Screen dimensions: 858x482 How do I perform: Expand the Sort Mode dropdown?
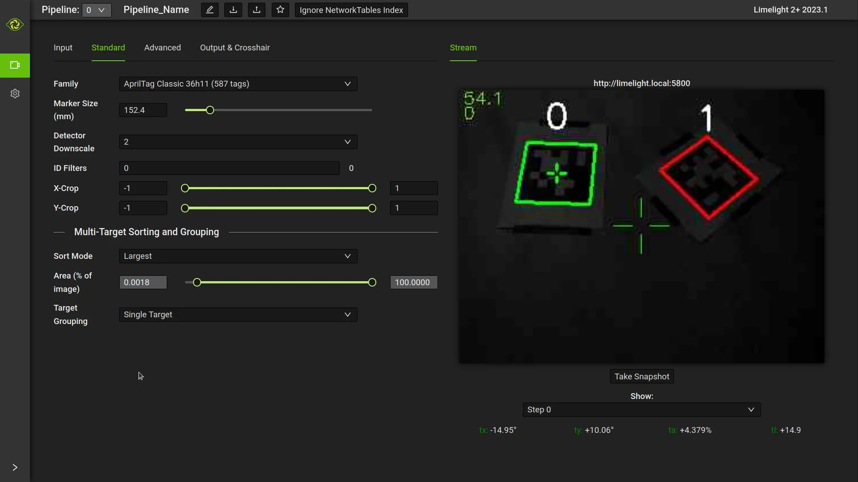click(238, 256)
